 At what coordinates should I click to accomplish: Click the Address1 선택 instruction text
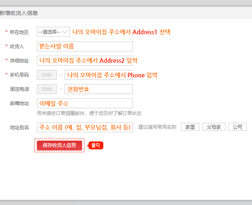[x=121, y=32]
